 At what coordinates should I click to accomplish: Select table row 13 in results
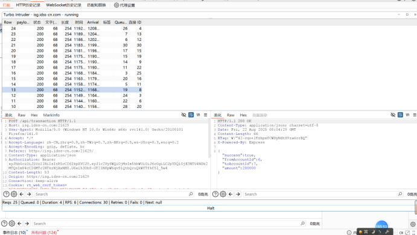pos(72,90)
